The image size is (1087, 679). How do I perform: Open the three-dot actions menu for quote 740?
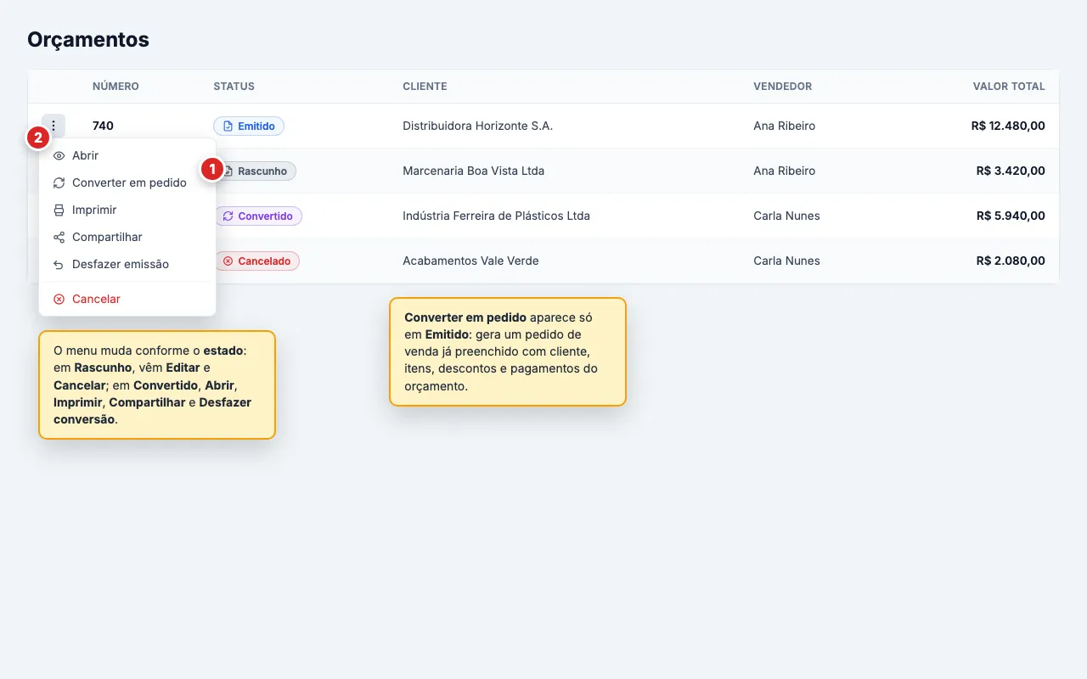54,126
